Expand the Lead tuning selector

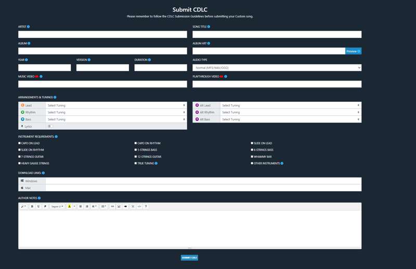116,105
